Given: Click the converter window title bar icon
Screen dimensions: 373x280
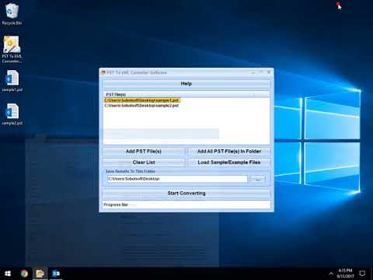Looking at the screenshot, I should (103, 72).
